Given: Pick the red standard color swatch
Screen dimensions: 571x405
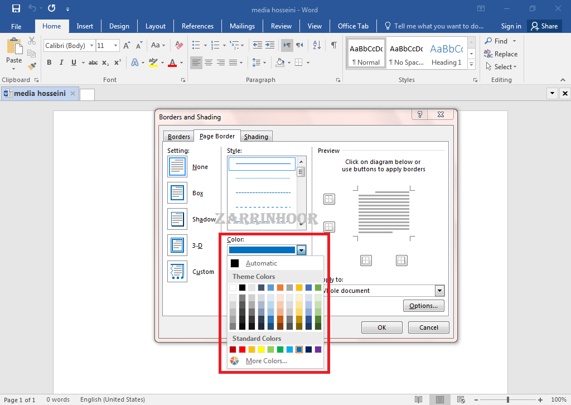Looking at the screenshot, I should [x=243, y=350].
